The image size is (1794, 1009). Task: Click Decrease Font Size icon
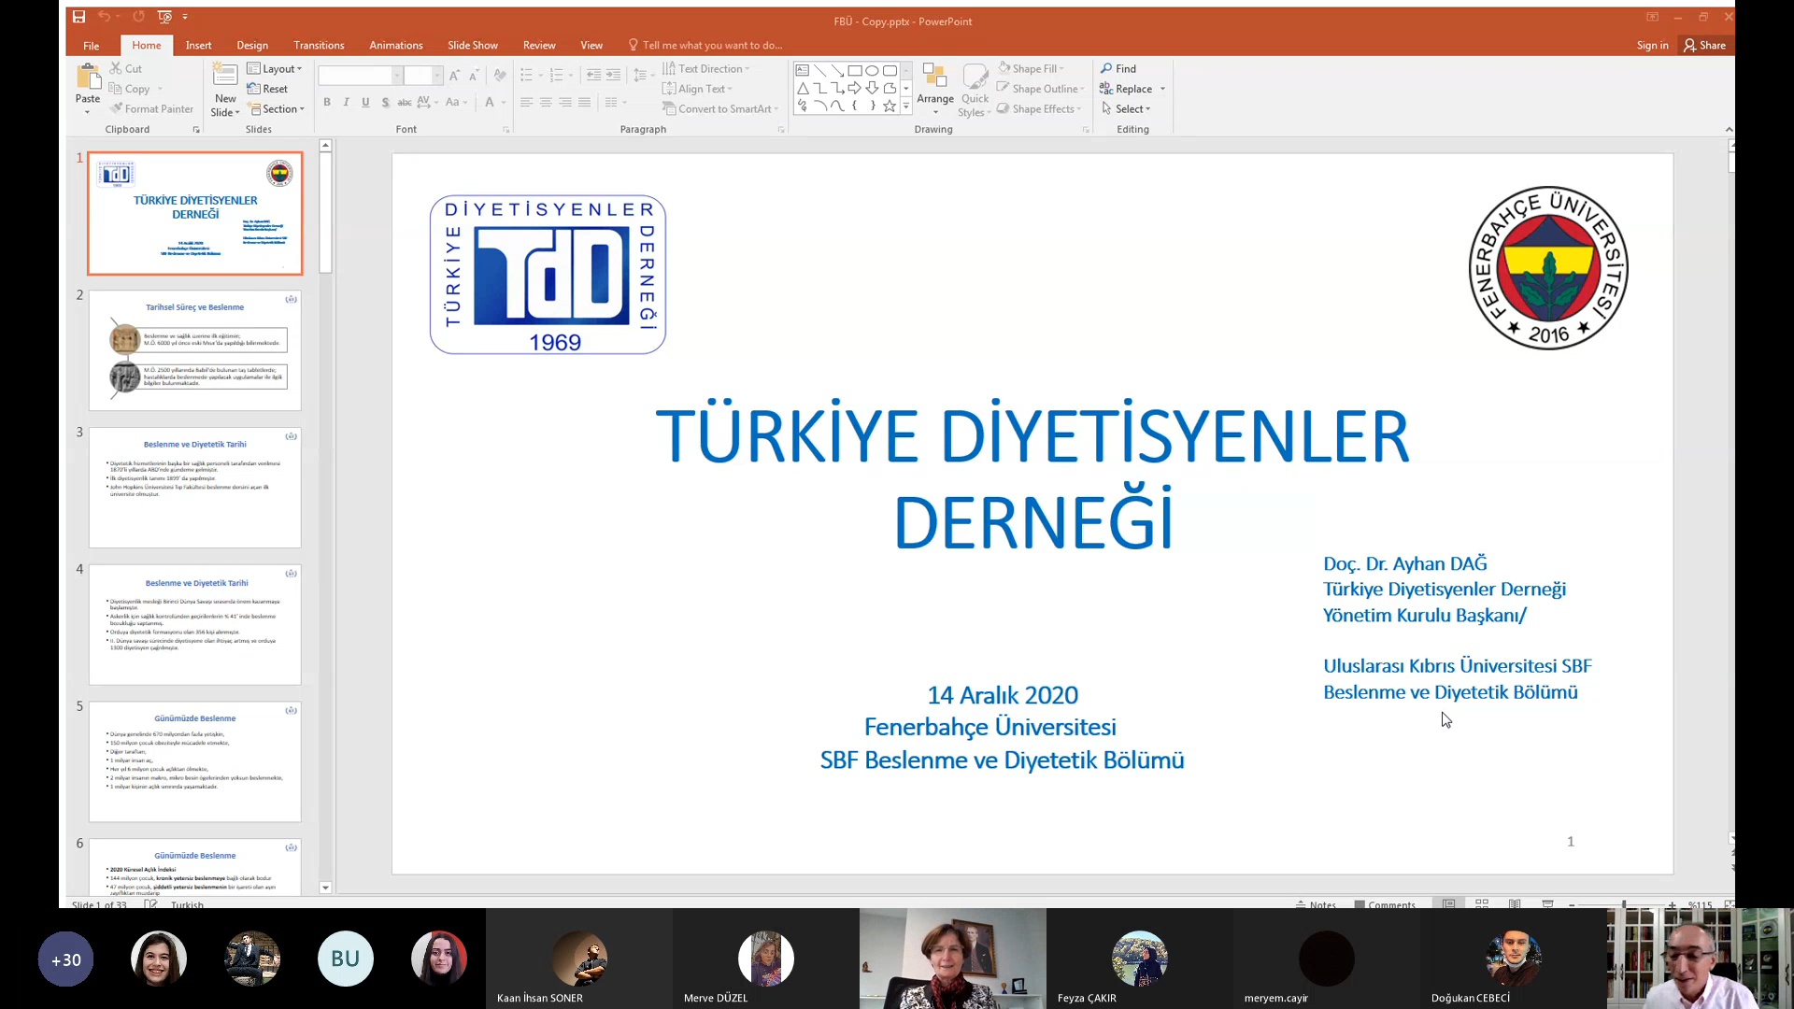tap(474, 76)
